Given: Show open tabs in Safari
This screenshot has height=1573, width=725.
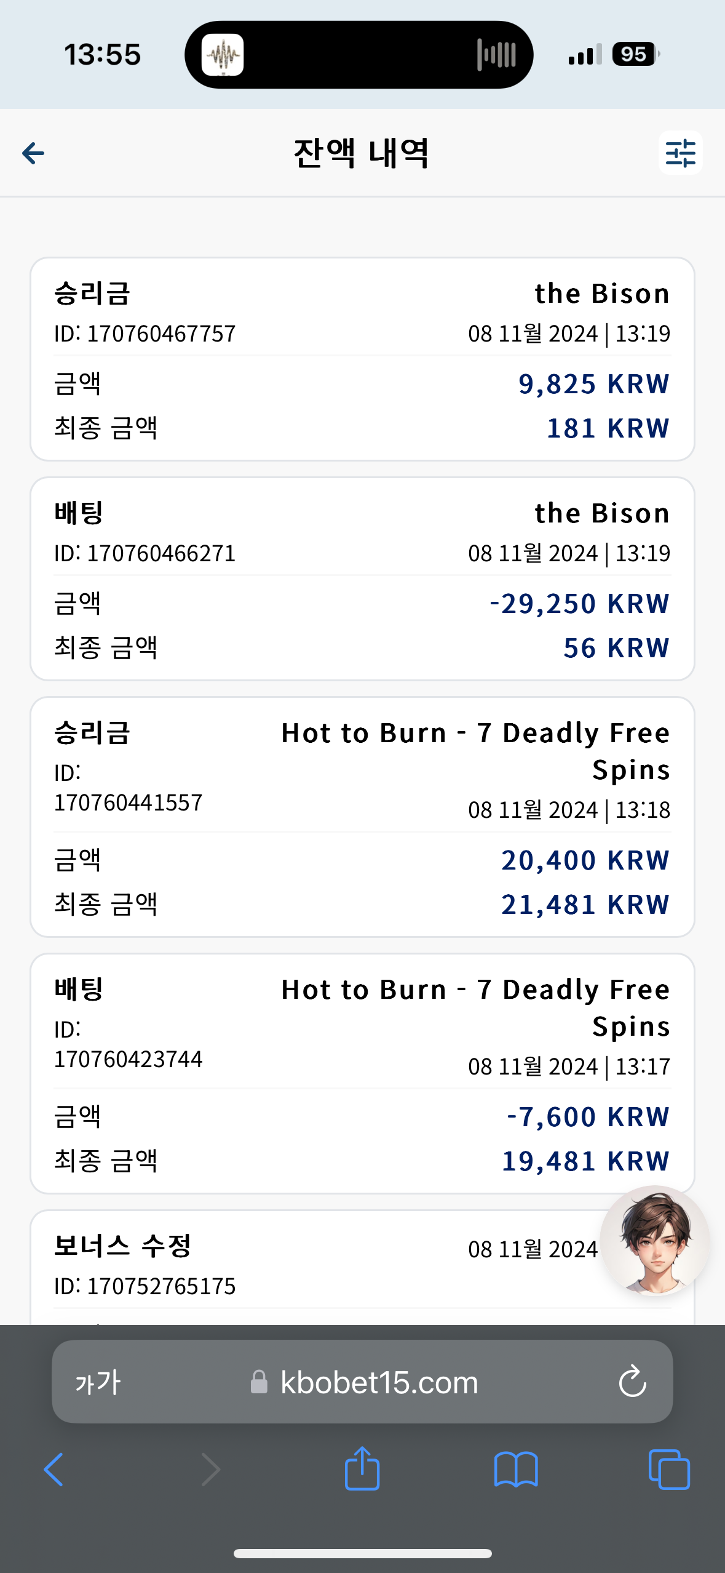Looking at the screenshot, I should click(x=669, y=1470).
